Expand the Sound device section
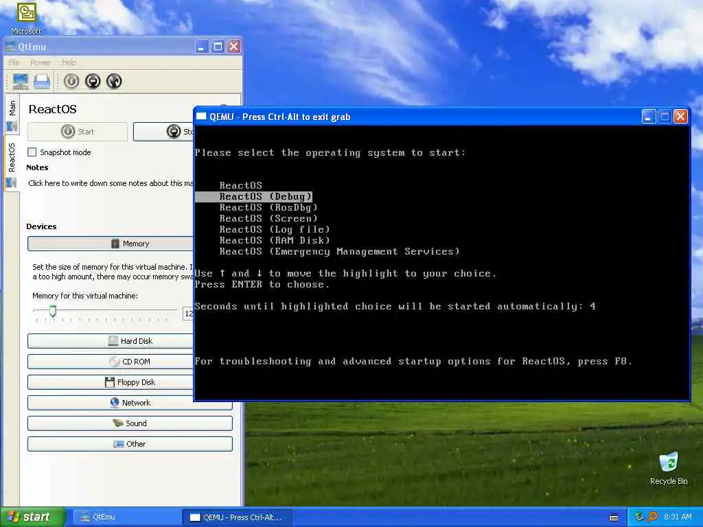 coord(130,423)
